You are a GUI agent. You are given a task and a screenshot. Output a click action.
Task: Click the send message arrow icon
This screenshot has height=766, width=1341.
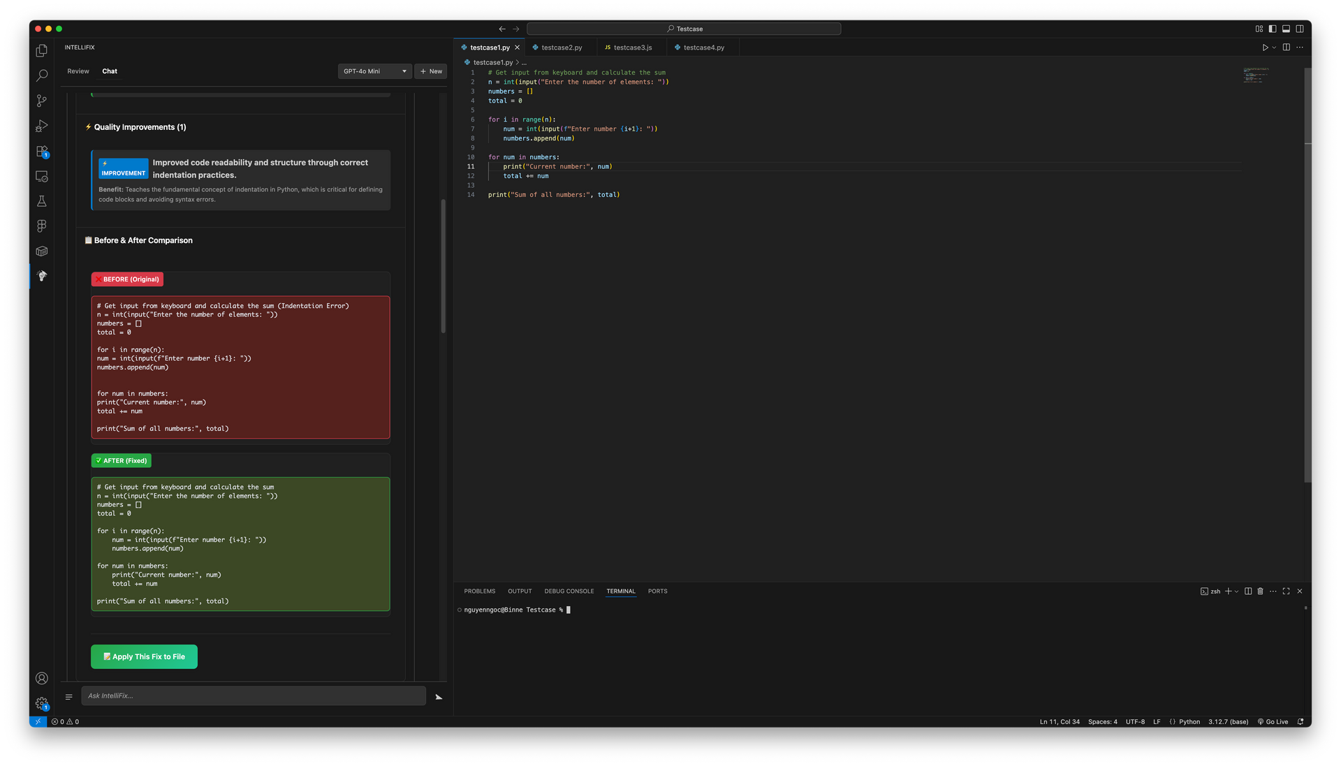pyautogui.click(x=439, y=697)
